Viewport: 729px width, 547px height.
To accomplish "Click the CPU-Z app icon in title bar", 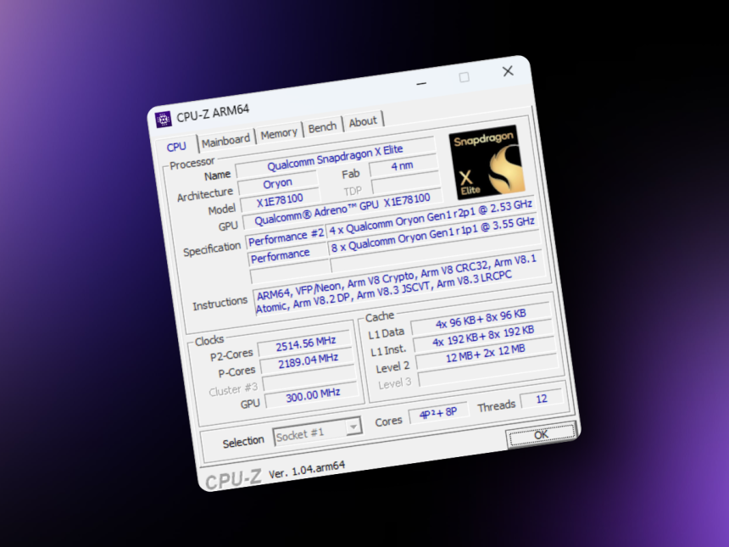I will point(163,120).
